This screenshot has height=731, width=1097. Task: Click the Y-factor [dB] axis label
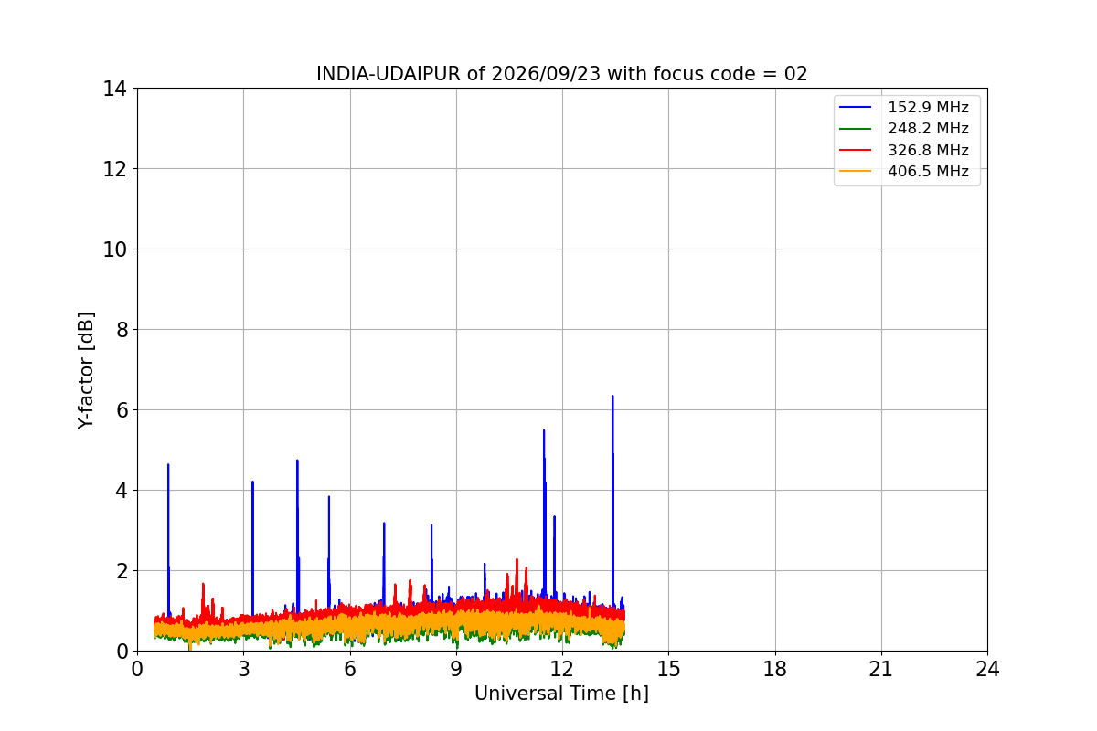pos(86,370)
